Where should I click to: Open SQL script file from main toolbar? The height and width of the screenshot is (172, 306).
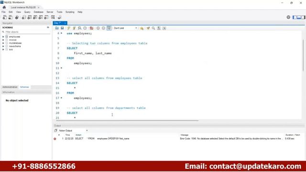point(11,17)
